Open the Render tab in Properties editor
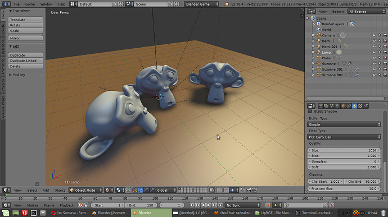Viewport: 388px width, 217px height. pos(321,106)
